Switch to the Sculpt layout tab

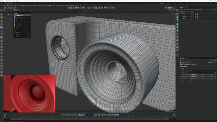[175, 3]
